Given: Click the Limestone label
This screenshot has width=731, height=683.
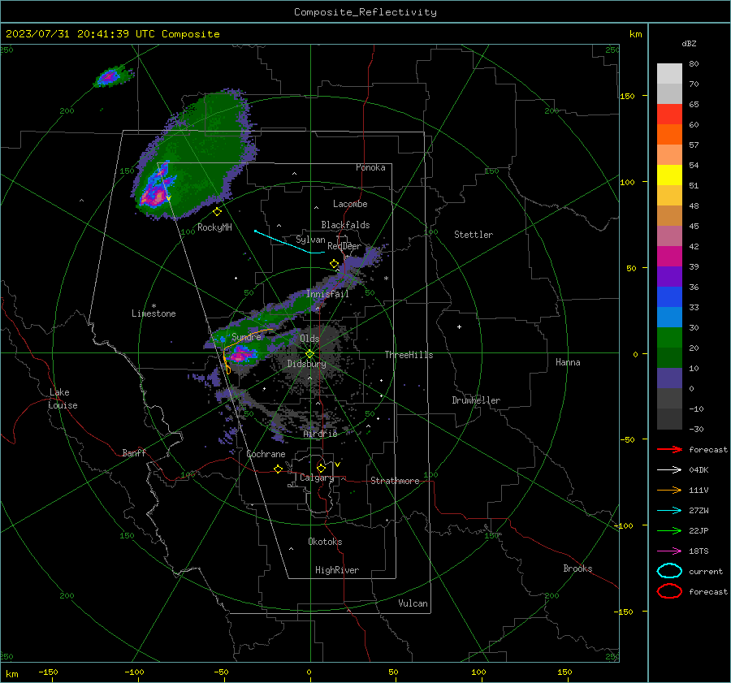Looking at the screenshot, I should 154,313.
